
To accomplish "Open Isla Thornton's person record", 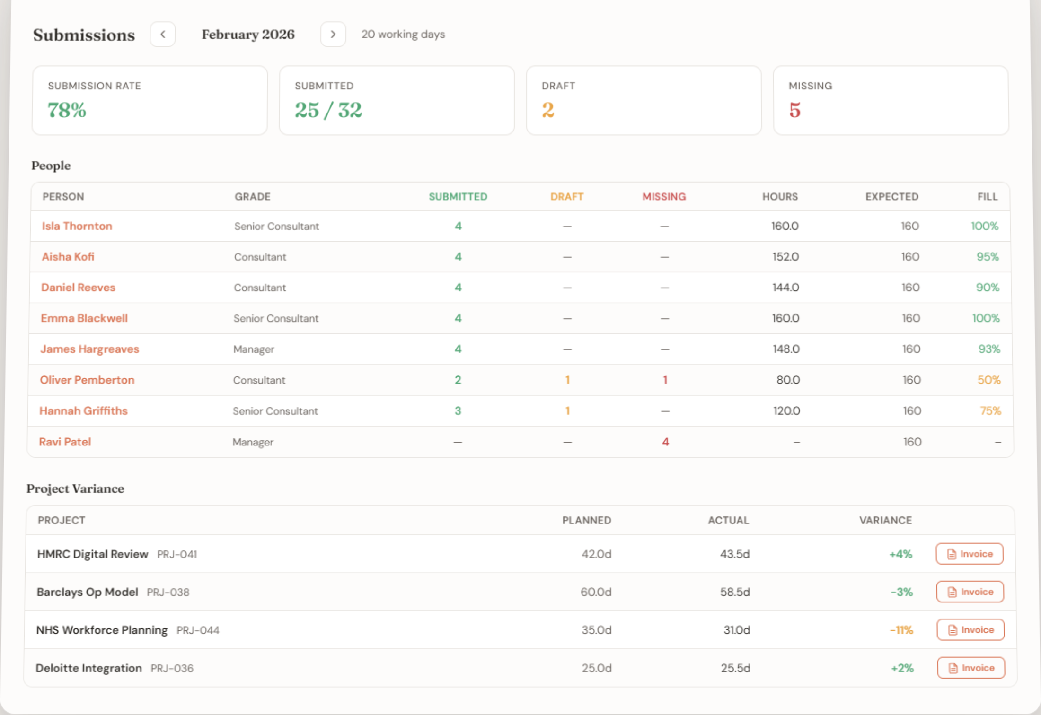I will coord(77,226).
